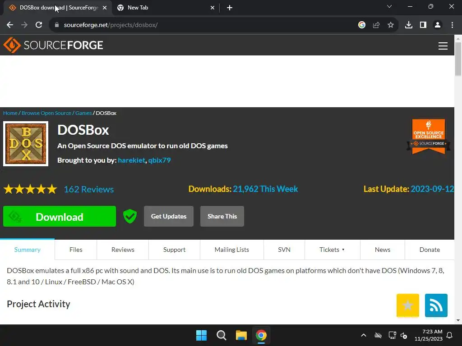The image size is (462, 346).
Task: Select the DOSBox download browser tab
Action: pyautogui.click(x=58, y=8)
